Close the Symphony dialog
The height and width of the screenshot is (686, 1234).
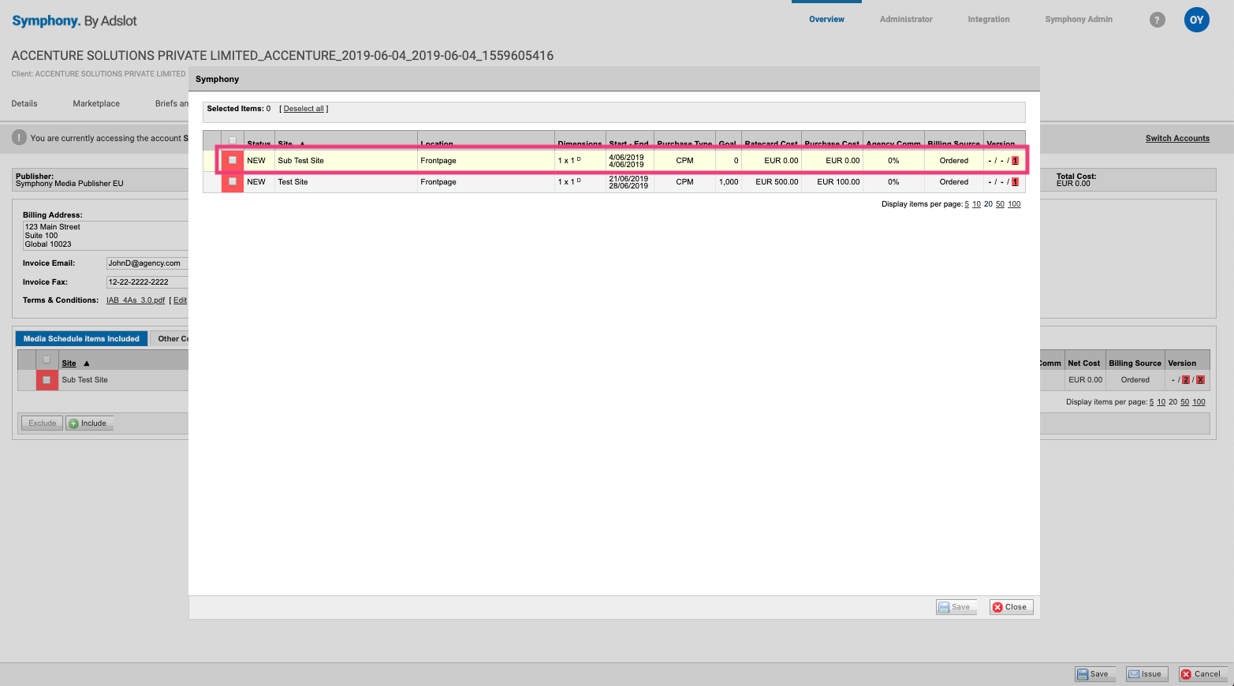(1011, 607)
